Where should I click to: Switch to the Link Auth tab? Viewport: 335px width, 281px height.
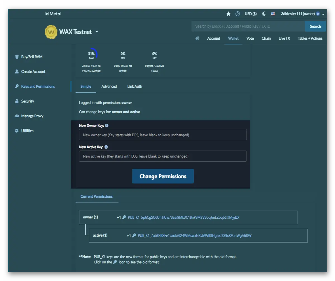(x=135, y=86)
